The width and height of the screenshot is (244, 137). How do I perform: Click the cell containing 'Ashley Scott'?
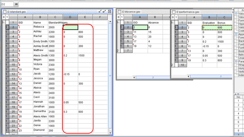coord(40,46)
